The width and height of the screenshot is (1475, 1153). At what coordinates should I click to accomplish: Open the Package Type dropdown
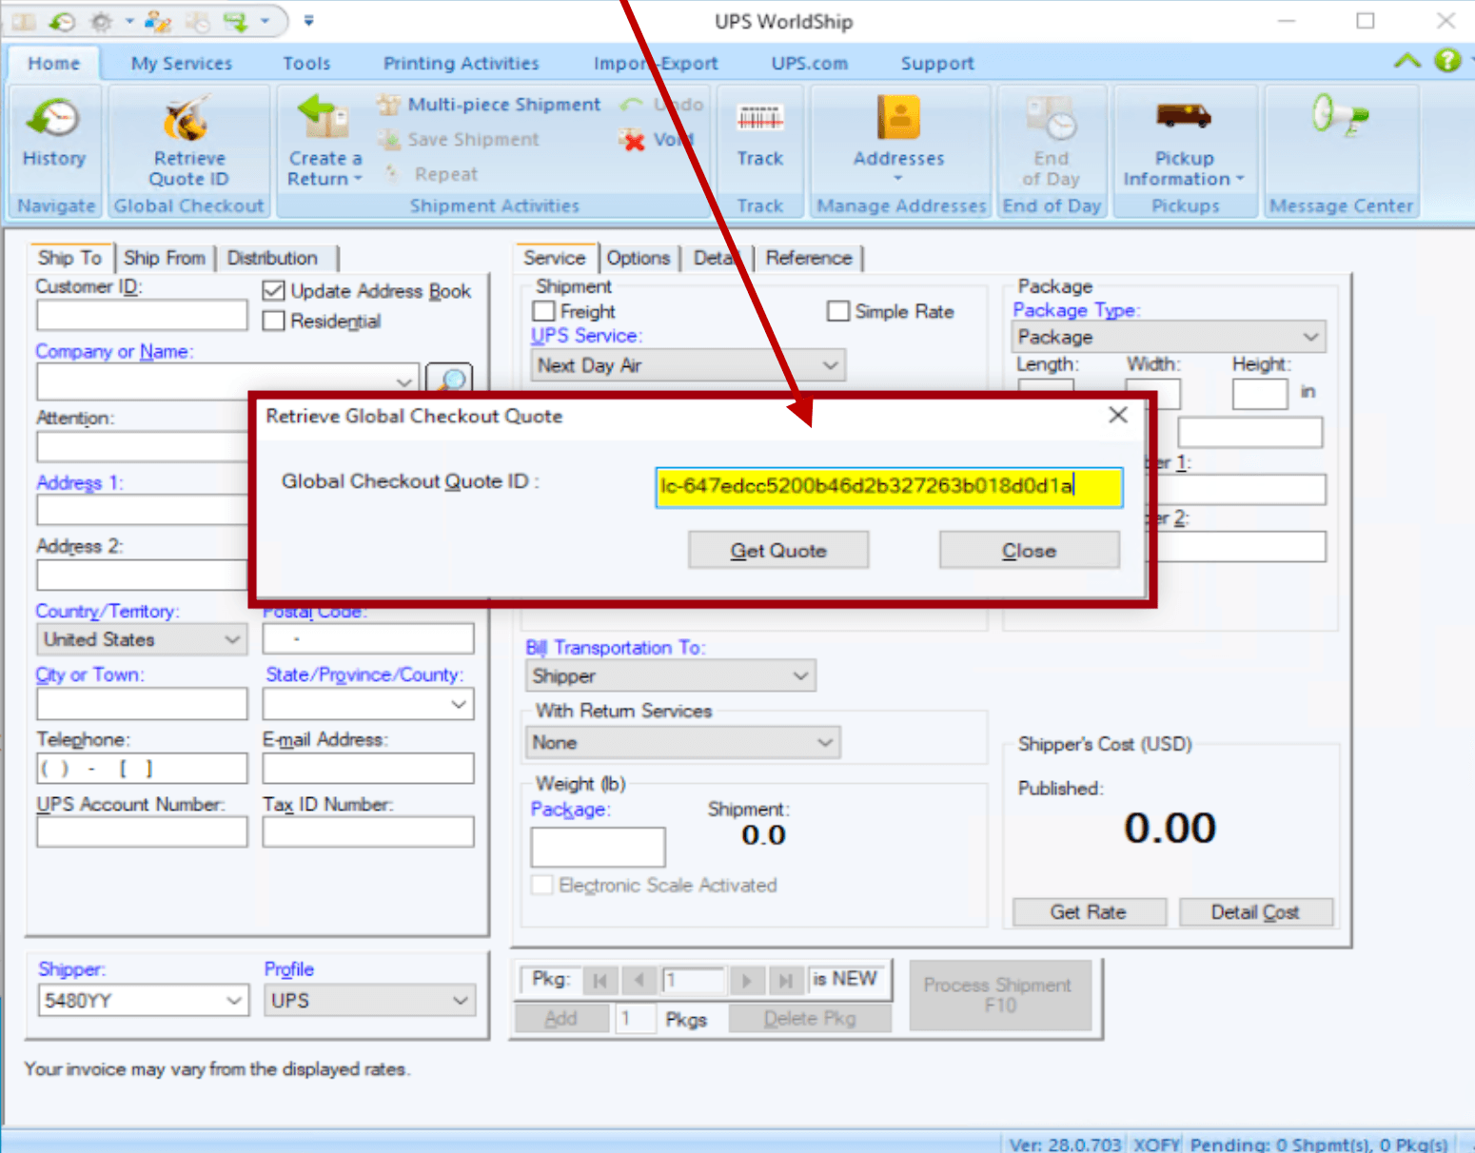click(x=1169, y=337)
